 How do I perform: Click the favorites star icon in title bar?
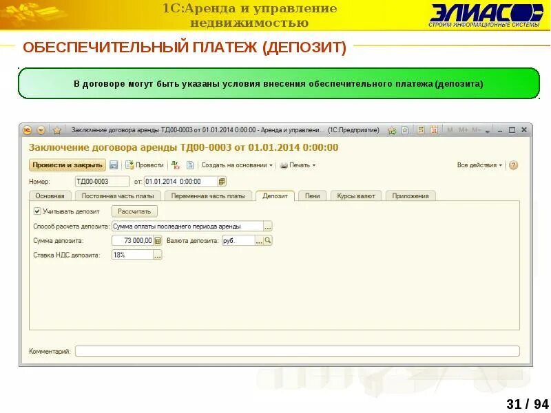coord(57,131)
